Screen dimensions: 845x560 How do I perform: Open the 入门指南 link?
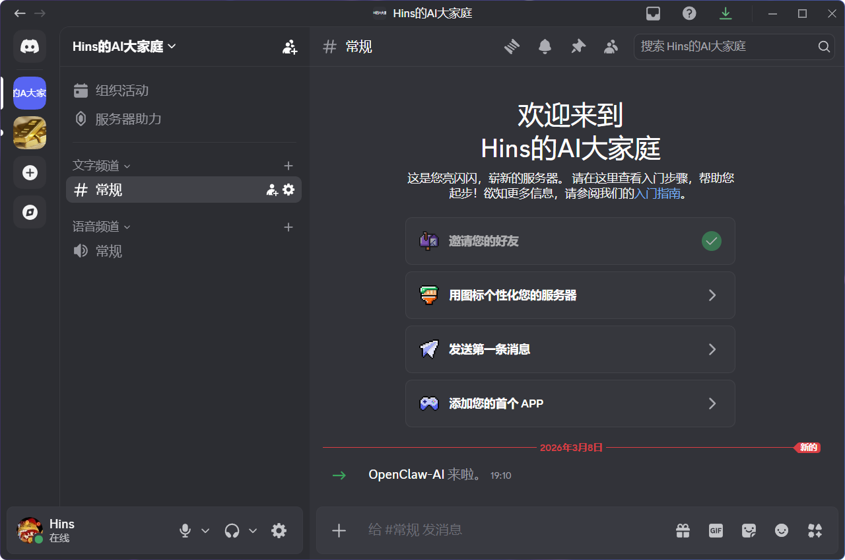pos(657,194)
